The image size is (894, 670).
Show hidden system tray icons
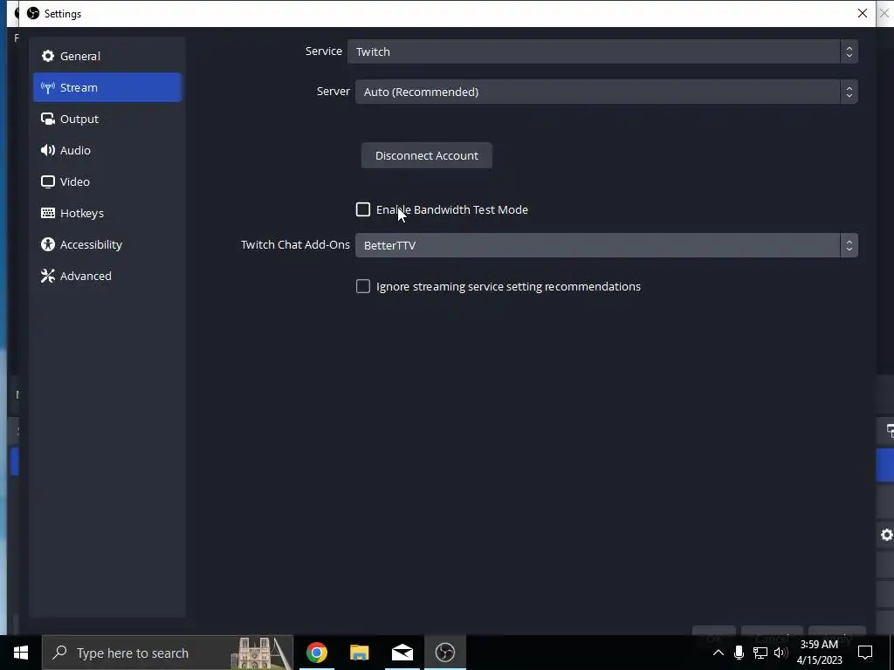tap(719, 653)
